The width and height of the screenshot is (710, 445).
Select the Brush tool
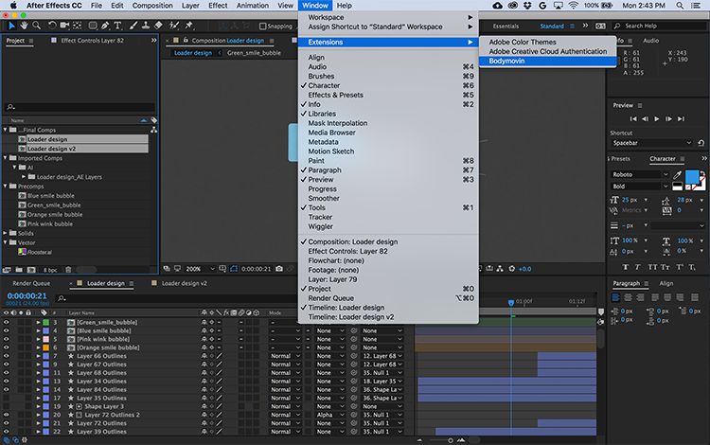point(133,26)
